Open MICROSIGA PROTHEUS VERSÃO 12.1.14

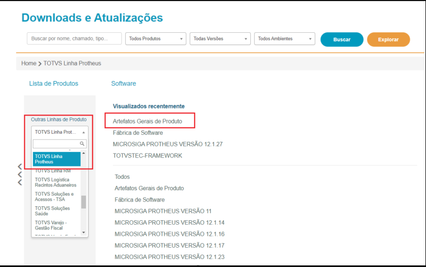pyautogui.click(x=170, y=222)
